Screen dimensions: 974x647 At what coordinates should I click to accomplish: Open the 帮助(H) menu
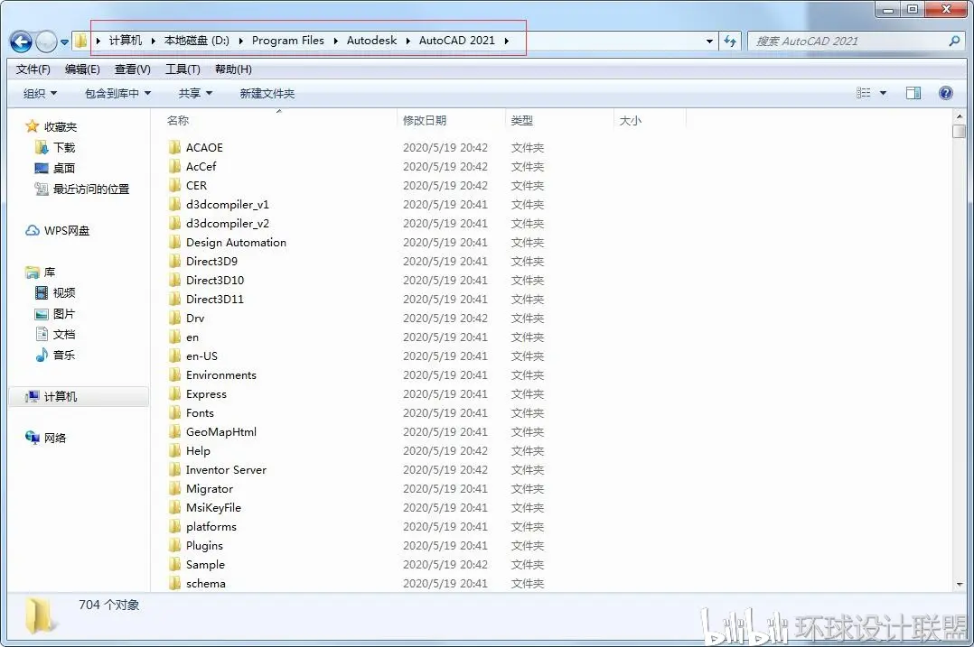pyautogui.click(x=233, y=69)
